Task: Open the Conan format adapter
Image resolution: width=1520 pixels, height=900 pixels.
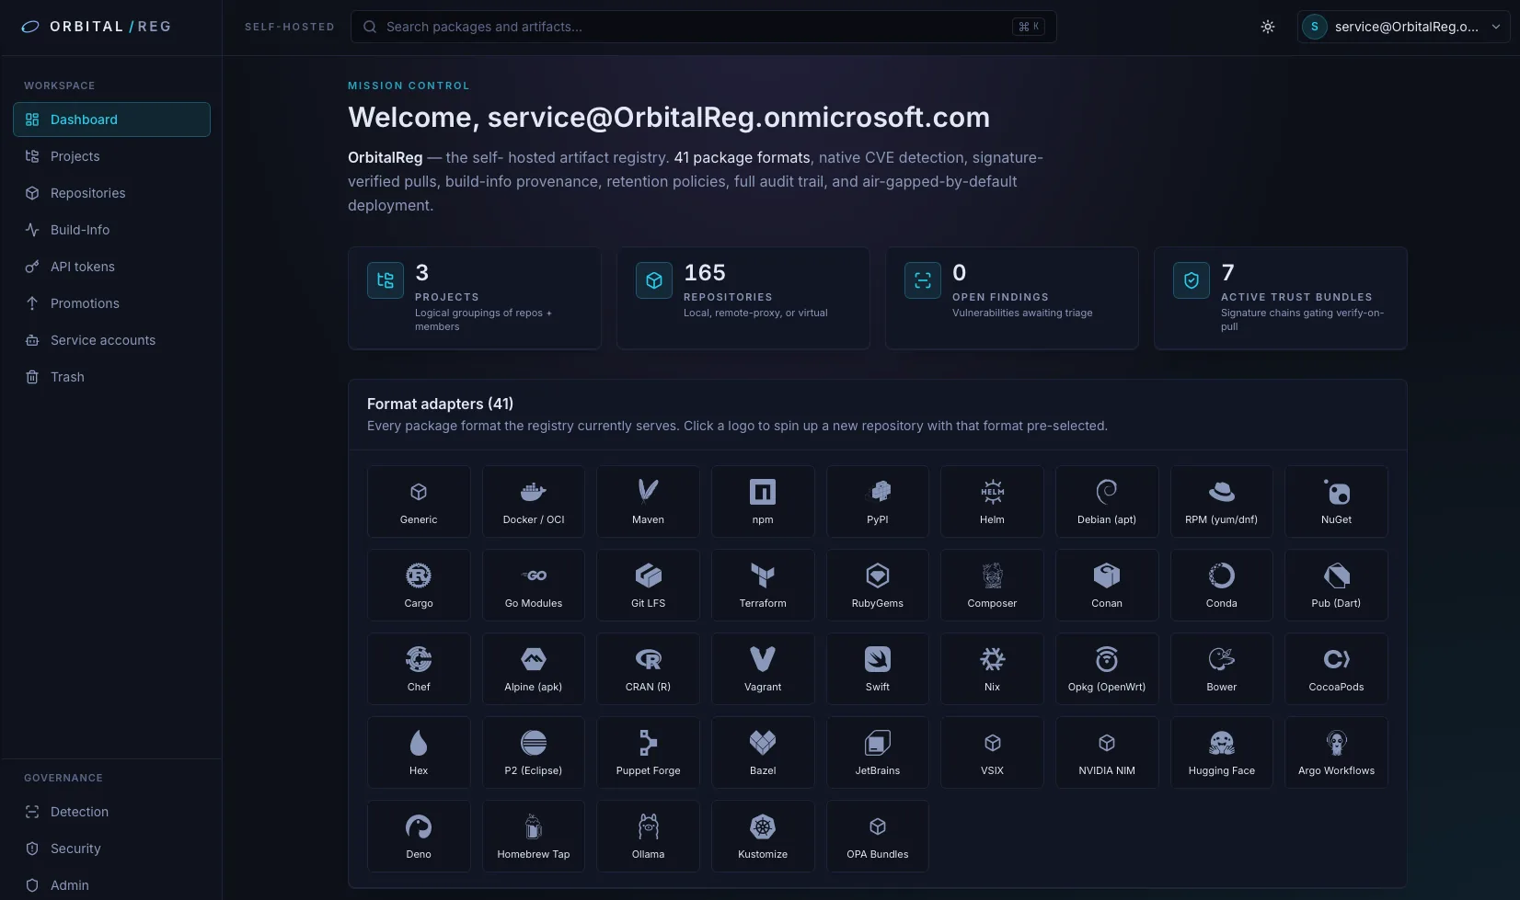Action: click(1107, 585)
